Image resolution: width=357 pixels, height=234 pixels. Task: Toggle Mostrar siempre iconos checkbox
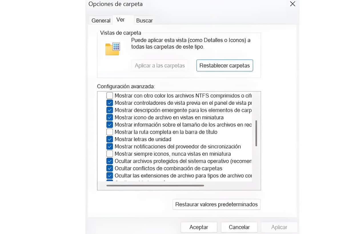click(x=110, y=154)
